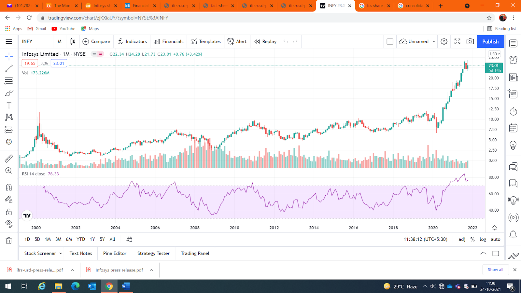Click the Alert button
This screenshot has width=521, height=293.
(x=237, y=41)
